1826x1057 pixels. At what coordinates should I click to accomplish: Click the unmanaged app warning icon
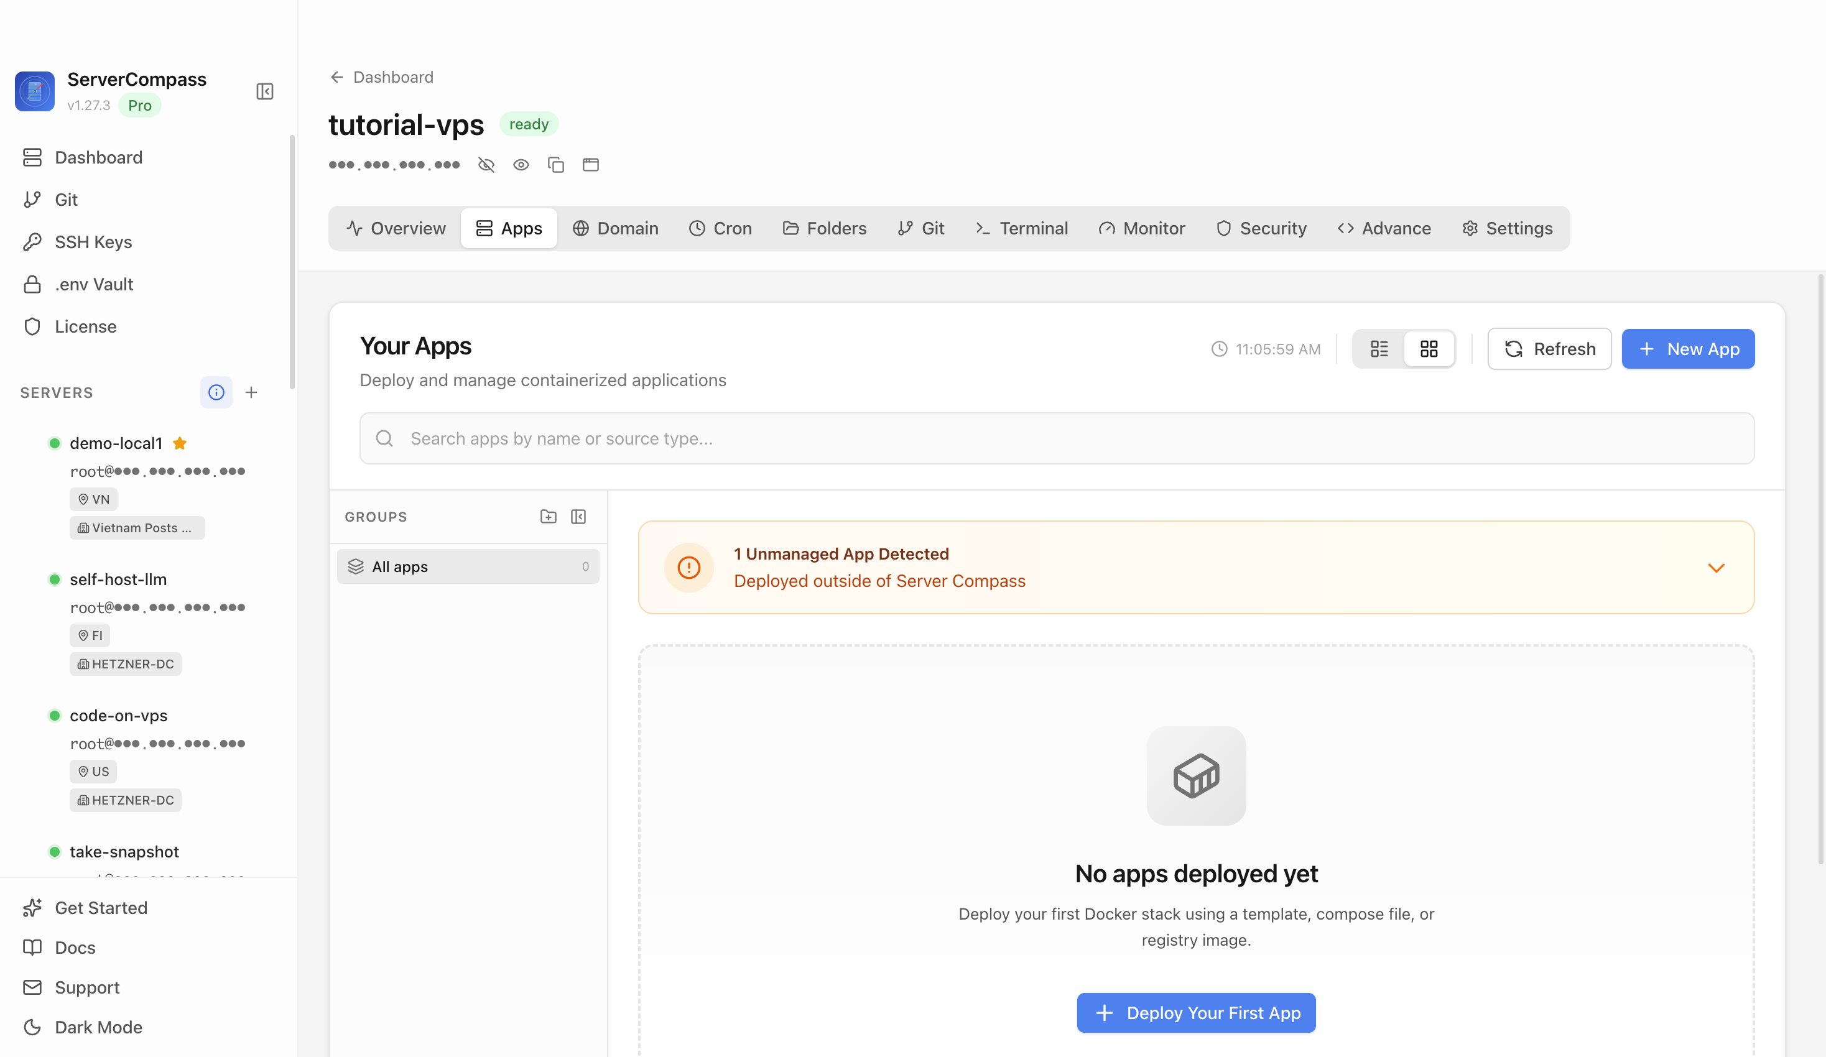click(688, 567)
